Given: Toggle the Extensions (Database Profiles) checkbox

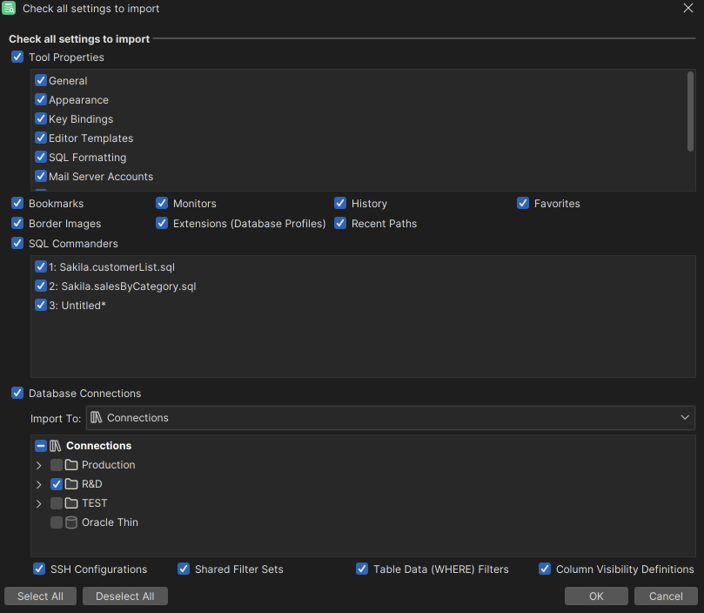Looking at the screenshot, I should [162, 224].
